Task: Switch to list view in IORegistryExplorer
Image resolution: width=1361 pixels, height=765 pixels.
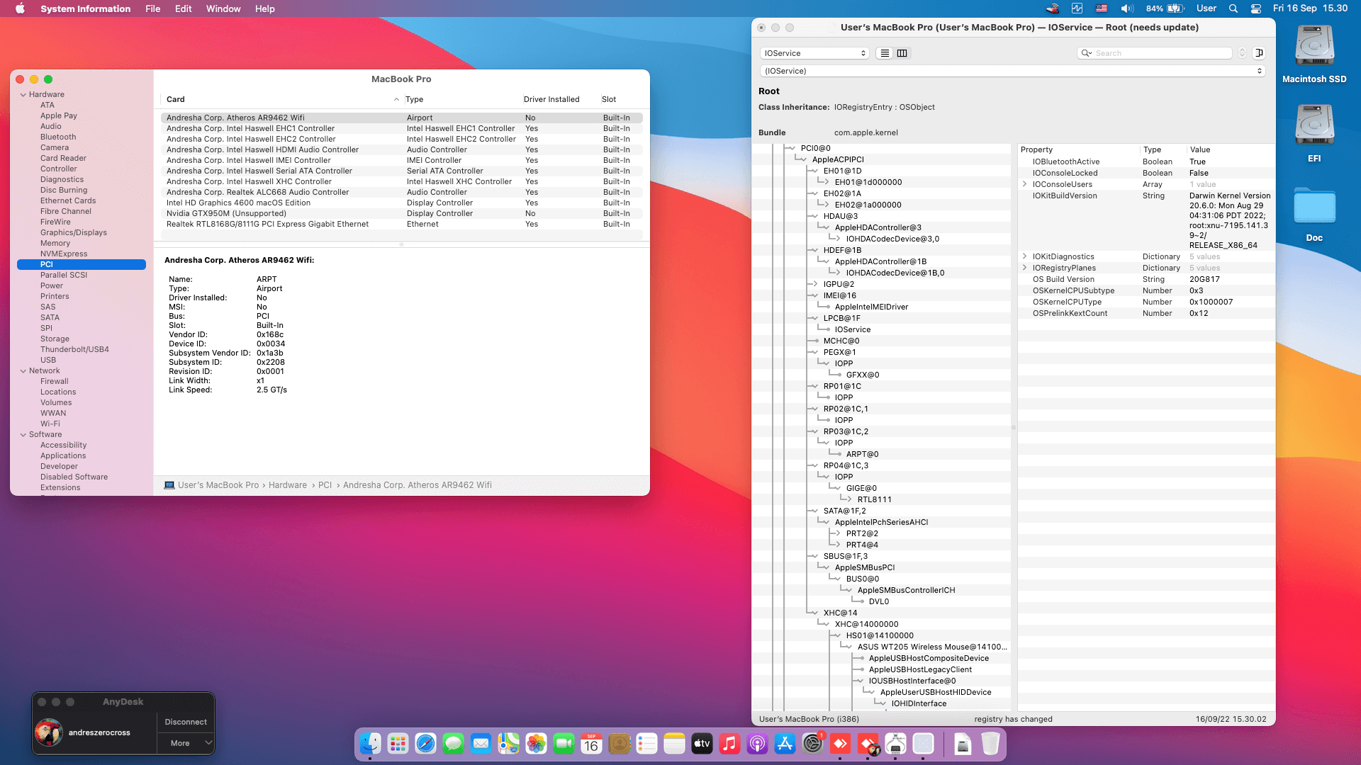Action: (x=885, y=53)
